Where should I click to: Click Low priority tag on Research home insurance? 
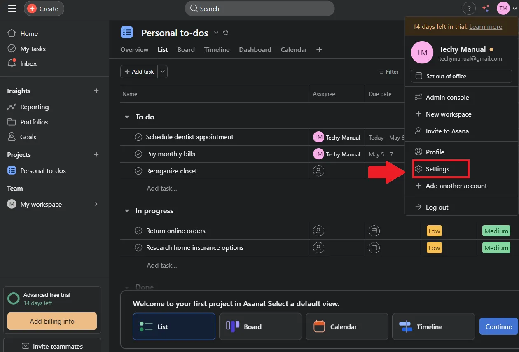tap(434, 248)
